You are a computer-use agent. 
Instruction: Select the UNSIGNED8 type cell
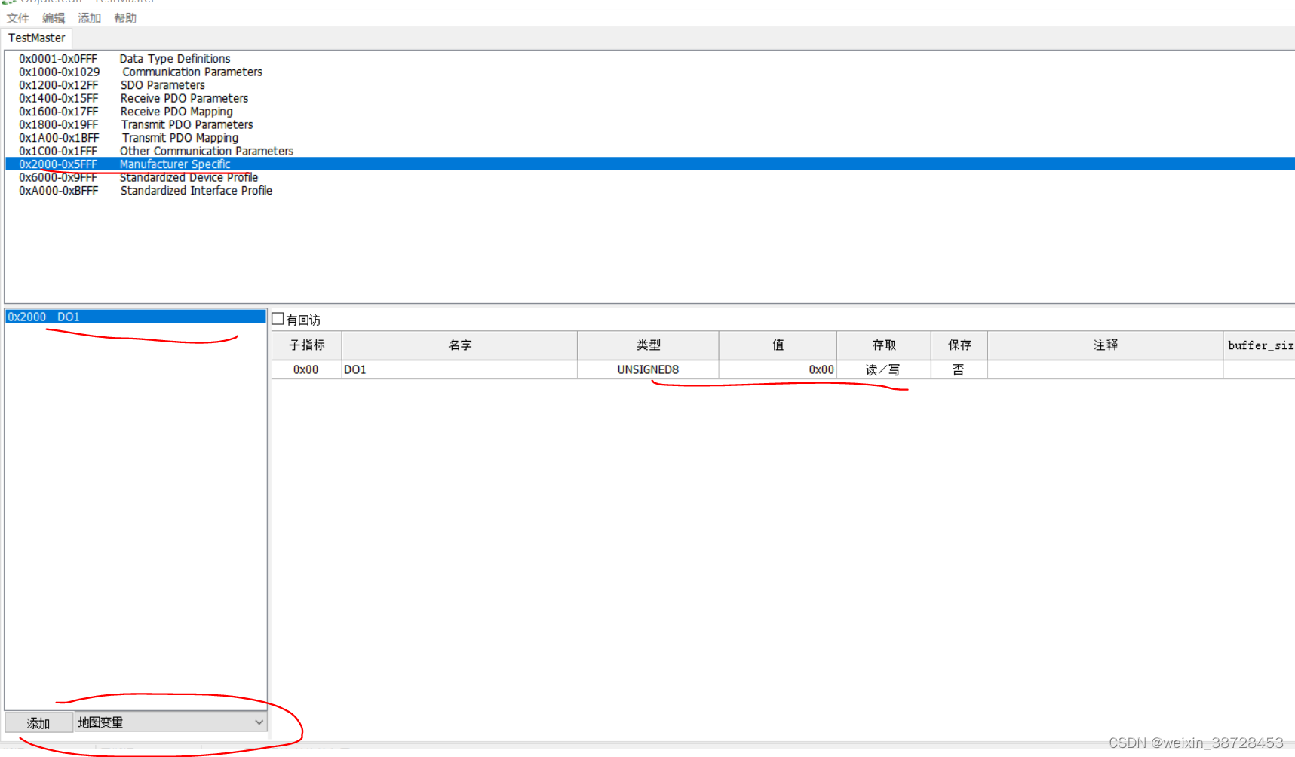tap(649, 369)
